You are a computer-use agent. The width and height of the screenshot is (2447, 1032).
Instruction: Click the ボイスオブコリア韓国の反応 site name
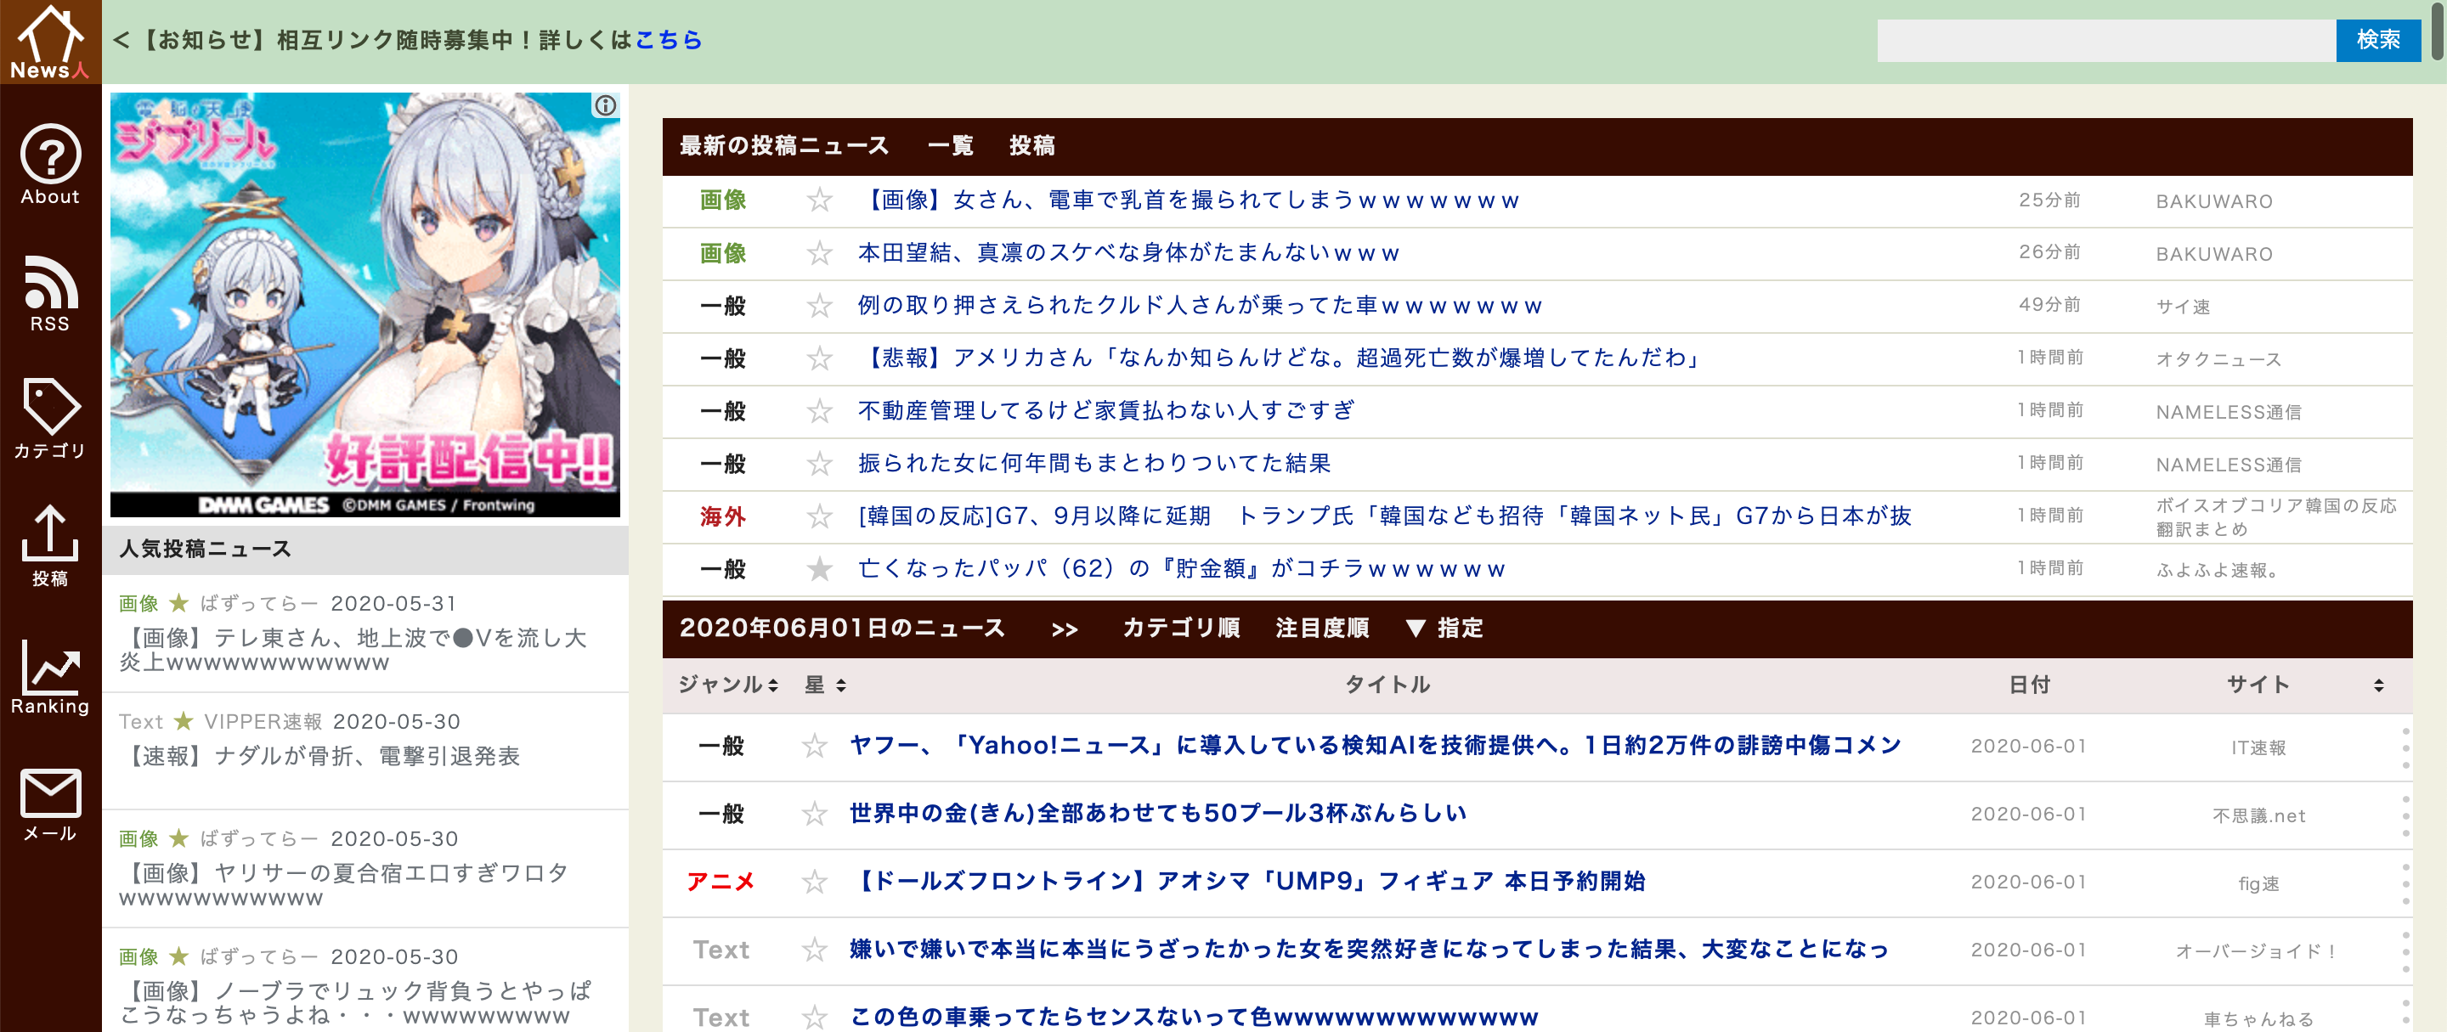[2276, 517]
